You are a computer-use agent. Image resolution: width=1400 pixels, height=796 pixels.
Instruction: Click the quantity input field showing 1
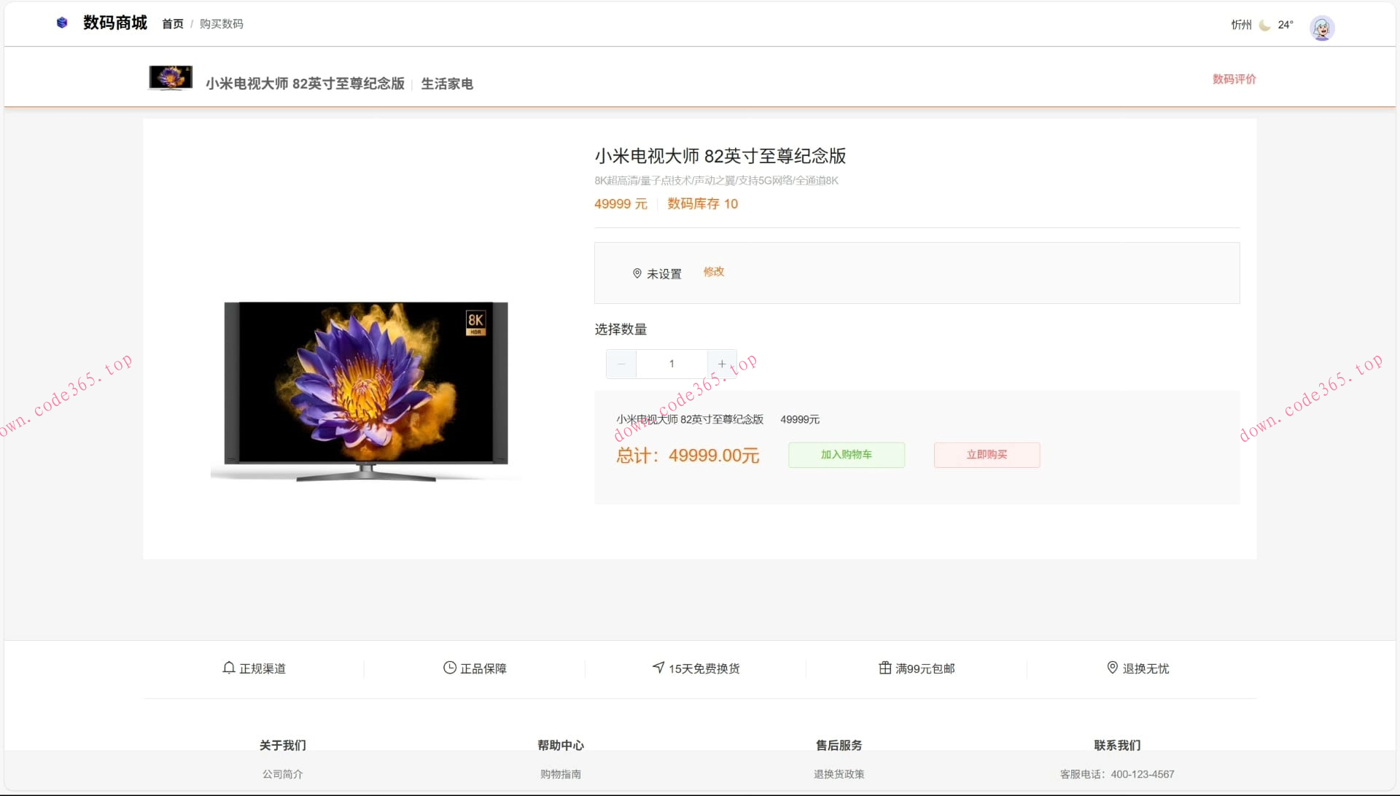point(671,364)
